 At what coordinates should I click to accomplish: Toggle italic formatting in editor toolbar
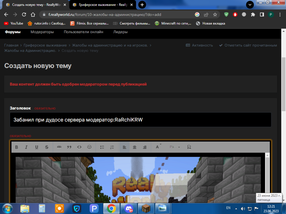[x=26, y=147]
